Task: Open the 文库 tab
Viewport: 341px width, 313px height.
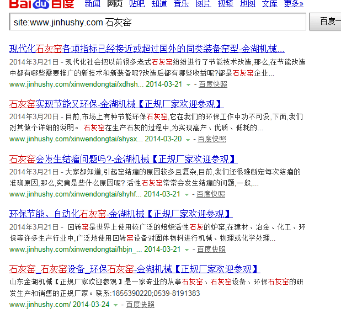Action: (270, 3)
